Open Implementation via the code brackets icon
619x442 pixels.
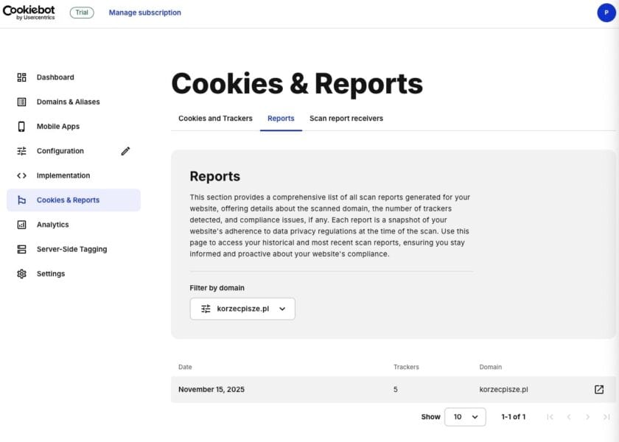[21, 175]
